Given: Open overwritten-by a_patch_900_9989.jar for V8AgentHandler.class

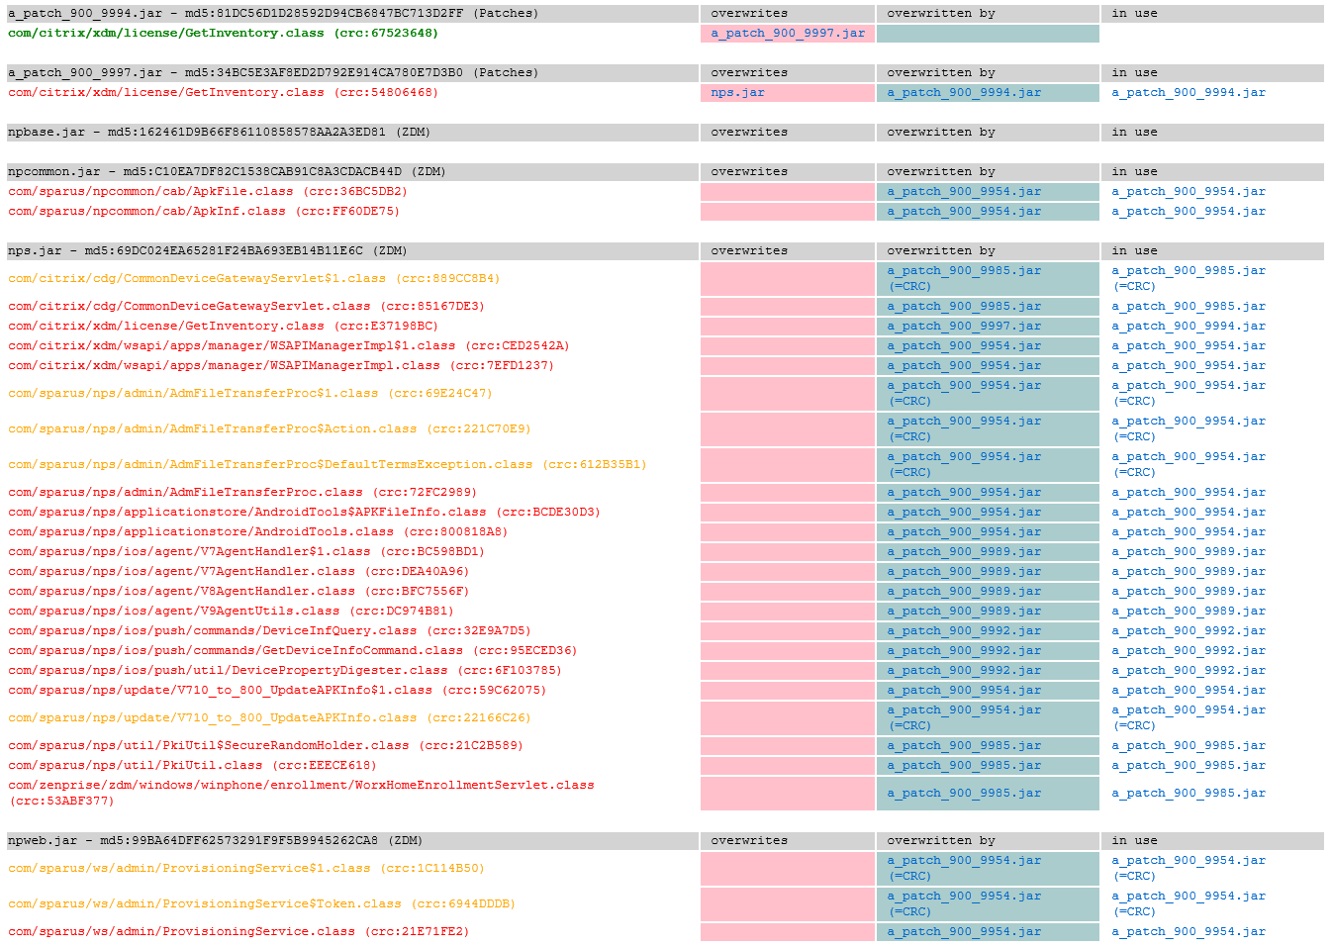Looking at the screenshot, I should coord(964,591).
